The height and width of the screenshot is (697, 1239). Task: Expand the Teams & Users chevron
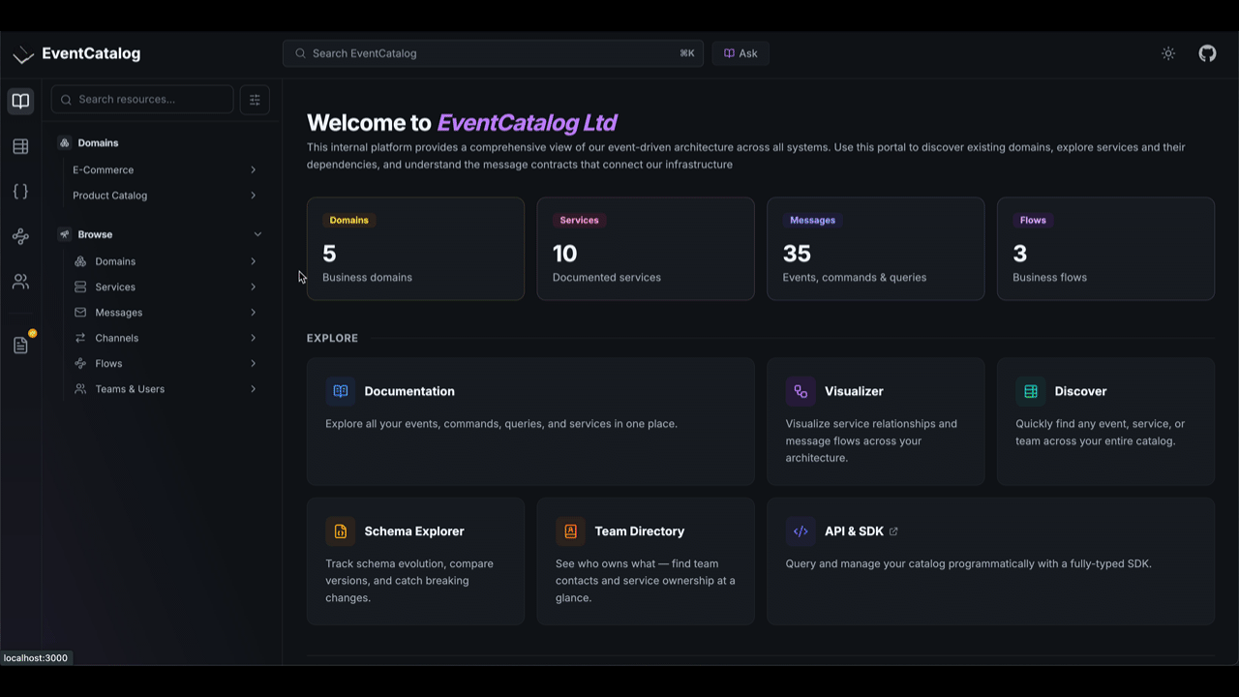pos(253,389)
